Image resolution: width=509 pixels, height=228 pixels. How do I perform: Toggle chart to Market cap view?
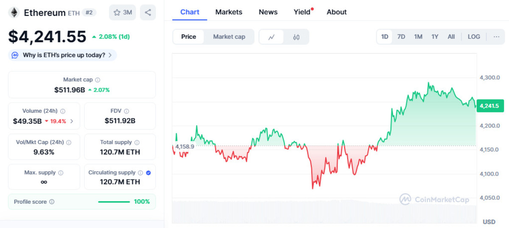(x=229, y=37)
